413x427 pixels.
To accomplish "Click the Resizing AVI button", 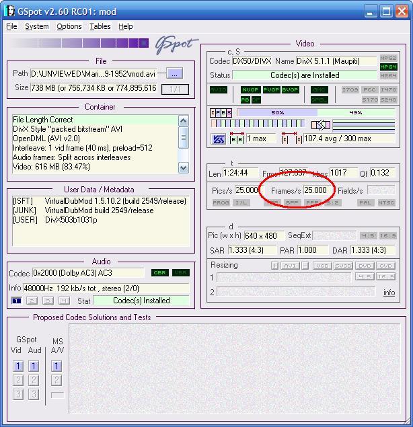I will coord(290,266).
